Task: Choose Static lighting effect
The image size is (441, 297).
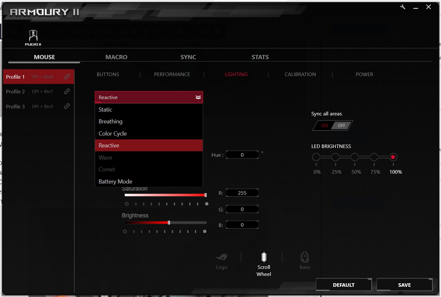Action: [149, 110]
